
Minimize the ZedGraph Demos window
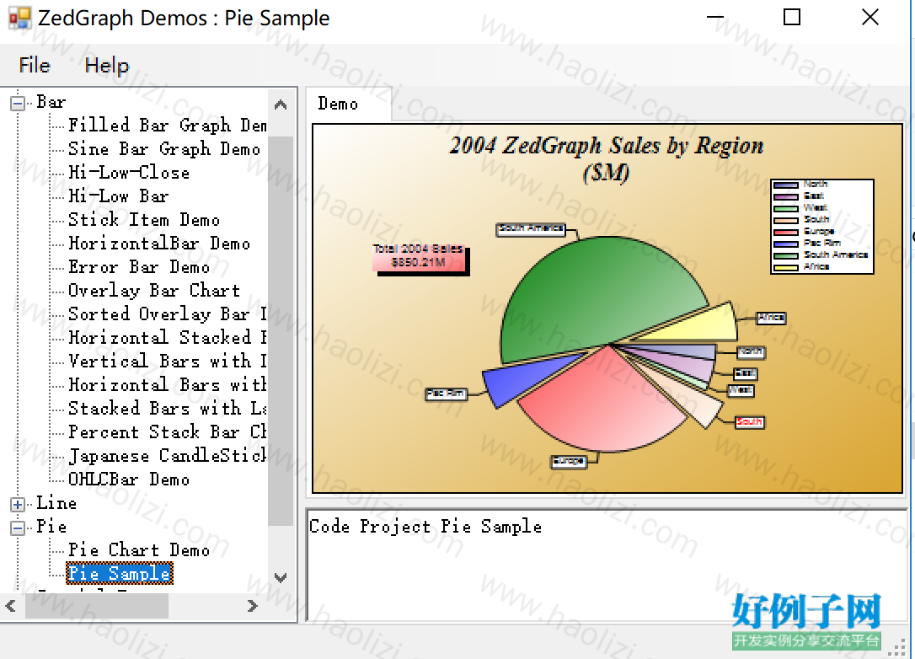715,18
